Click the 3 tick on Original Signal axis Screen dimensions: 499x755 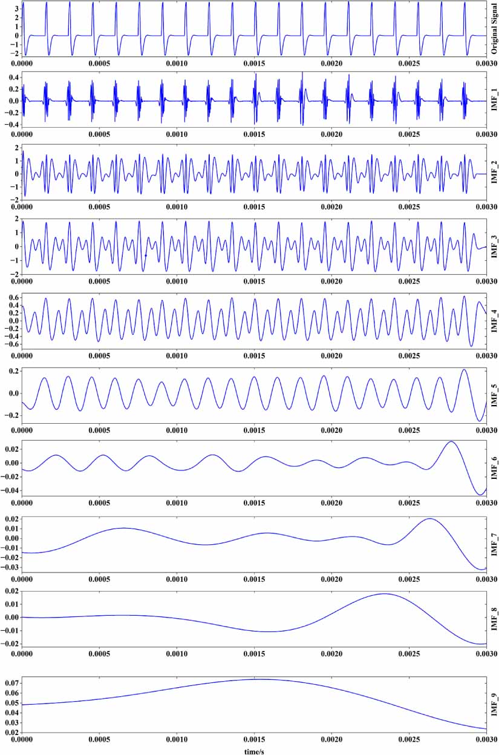[x=16, y=8]
